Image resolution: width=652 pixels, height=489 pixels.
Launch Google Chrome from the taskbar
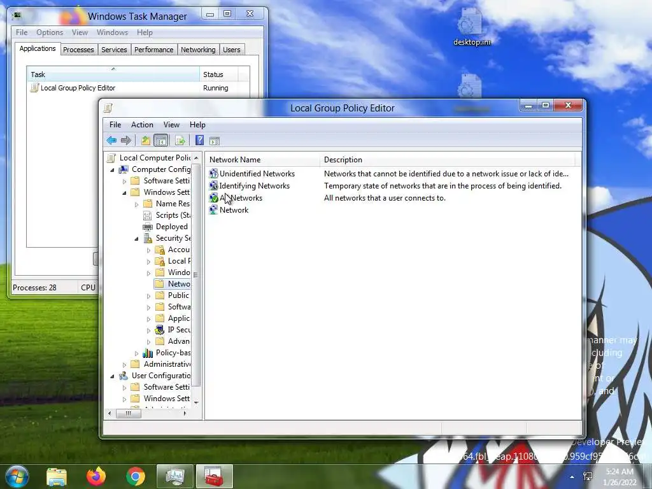136,476
